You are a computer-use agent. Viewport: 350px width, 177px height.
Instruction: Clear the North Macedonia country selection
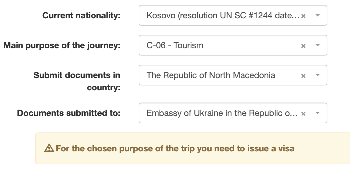click(303, 76)
